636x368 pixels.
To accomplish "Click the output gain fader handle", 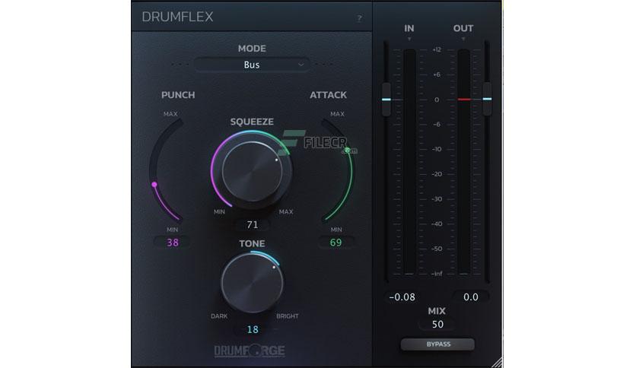I will [x=487, y=99].
